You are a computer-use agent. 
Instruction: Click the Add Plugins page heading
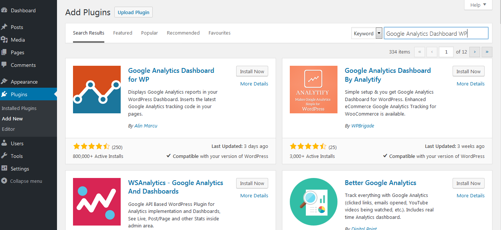[x=88, y=12]
